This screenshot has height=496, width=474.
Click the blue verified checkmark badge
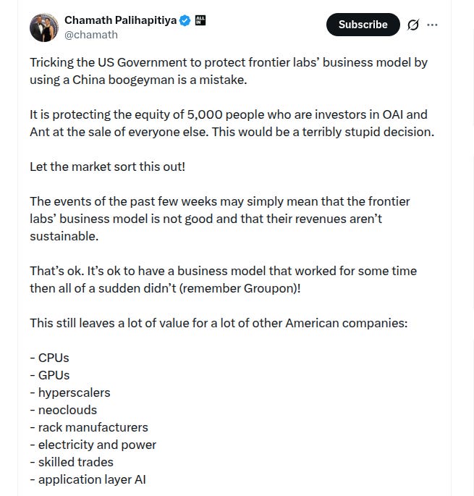point(185,20)
